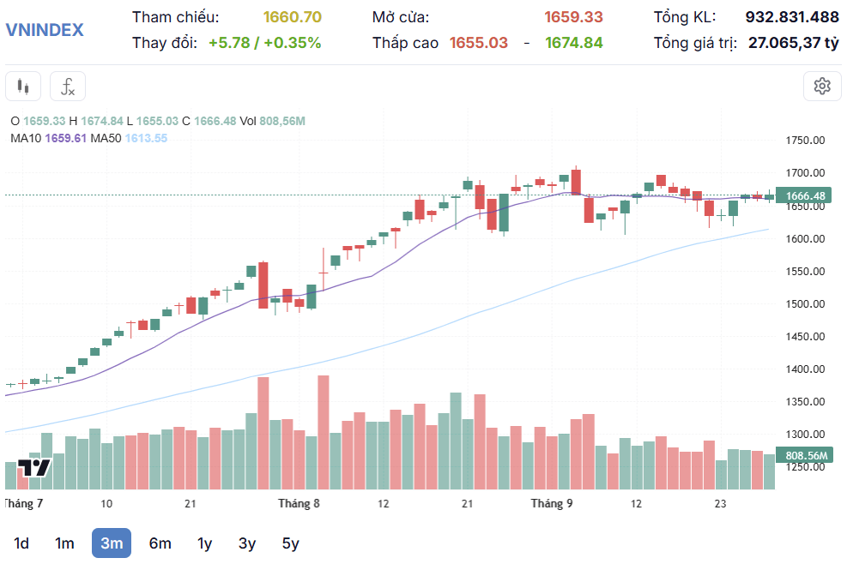
Task: Switch to 5y time range
Action: click(290, 543)
